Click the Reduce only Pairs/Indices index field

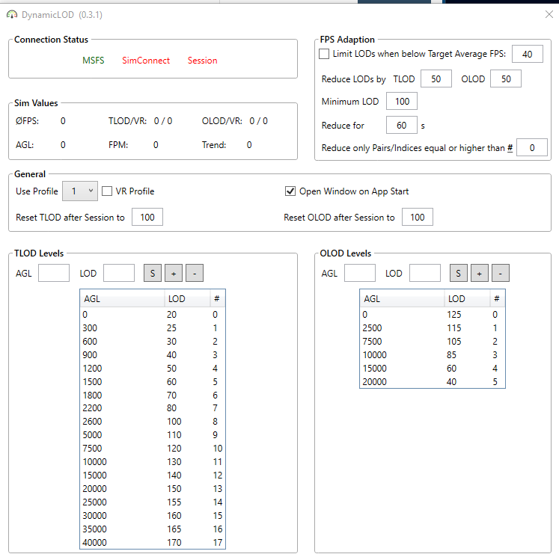[532, 147]
